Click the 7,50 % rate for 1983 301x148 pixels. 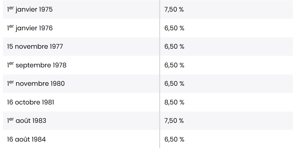pos(174,121)
